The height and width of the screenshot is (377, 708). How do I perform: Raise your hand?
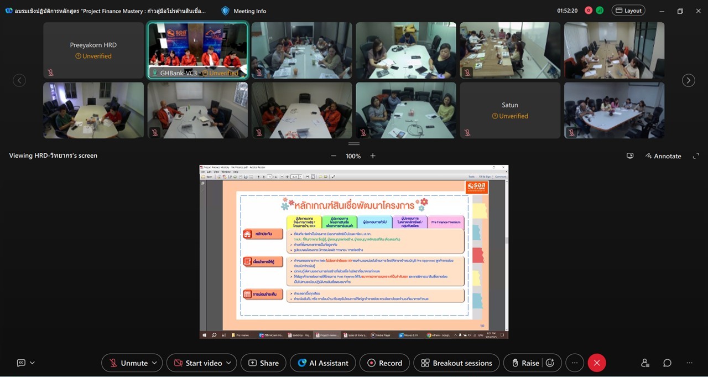(528, 363)
